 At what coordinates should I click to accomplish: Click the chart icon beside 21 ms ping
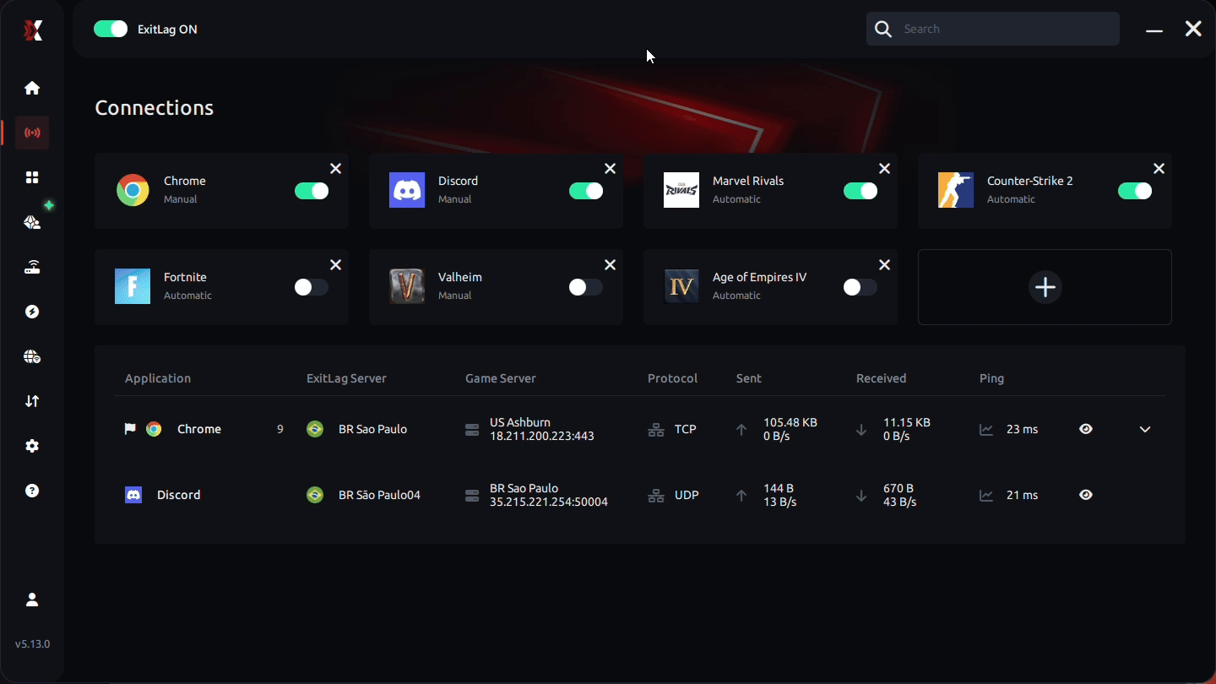(986, 495)
